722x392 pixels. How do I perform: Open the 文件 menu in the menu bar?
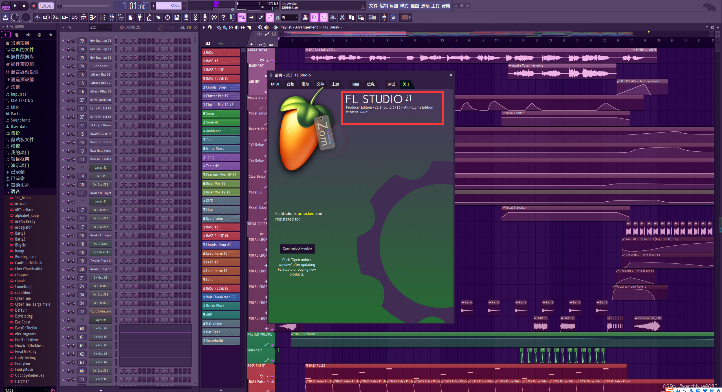click(373, 6)
